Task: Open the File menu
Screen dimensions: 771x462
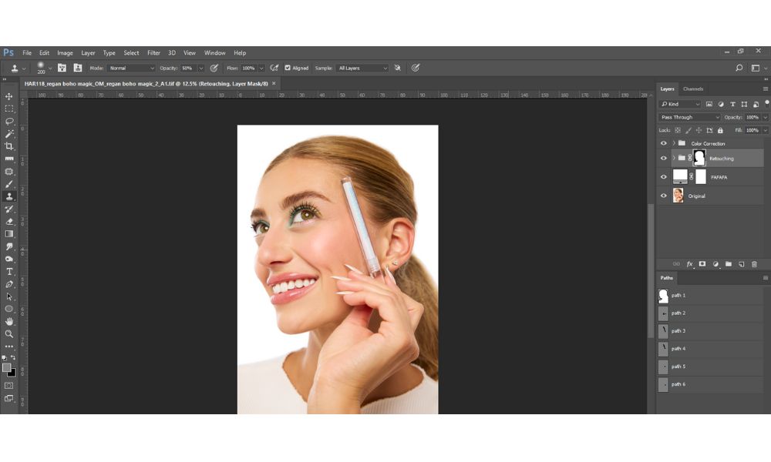Action: (x=27, y=53)
